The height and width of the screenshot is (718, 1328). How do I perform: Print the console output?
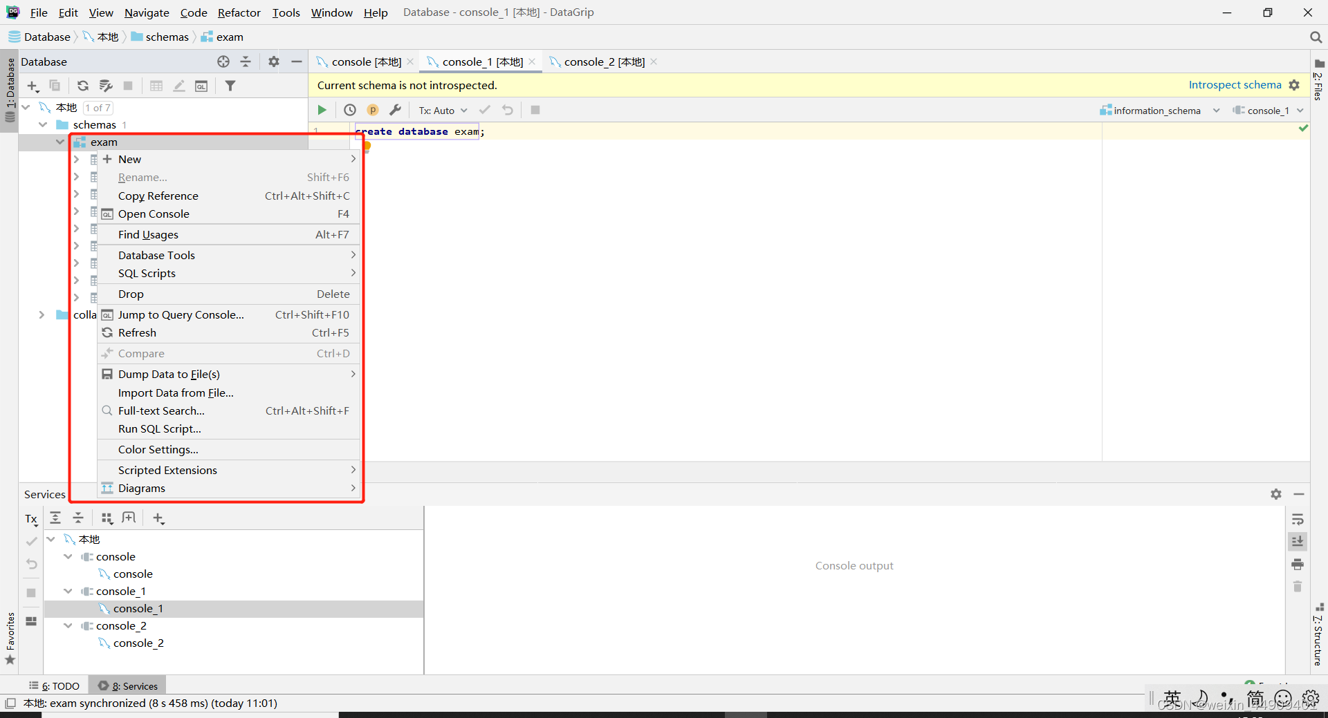[x=1299, y=565]
